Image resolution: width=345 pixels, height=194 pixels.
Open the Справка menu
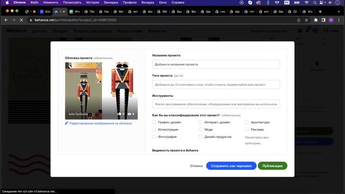(x=178, y=3)
